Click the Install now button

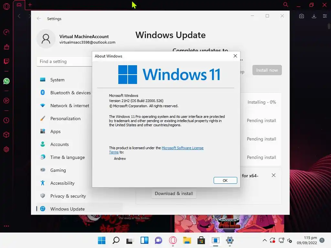pyautogui.click(x=267, y=70)
